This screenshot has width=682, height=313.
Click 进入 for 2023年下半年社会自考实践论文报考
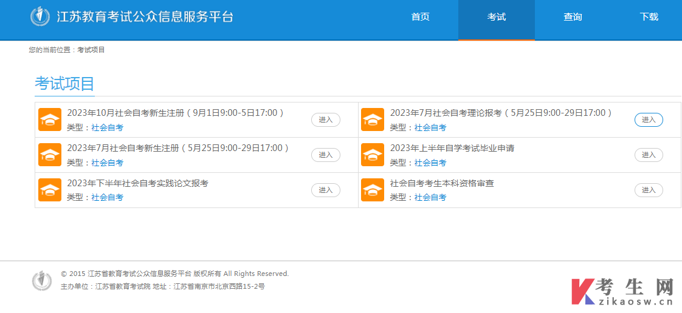tap(326, 190)
